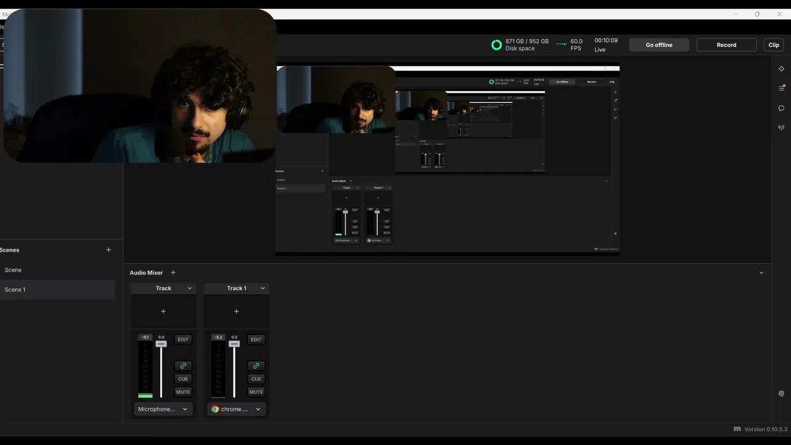Click EDIT on Track 1
791x445 pixels.
pos(256,339)
